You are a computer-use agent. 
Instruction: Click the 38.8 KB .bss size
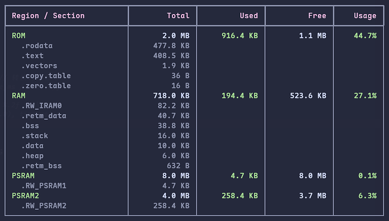pyautogui.click(x=174, y=126)
